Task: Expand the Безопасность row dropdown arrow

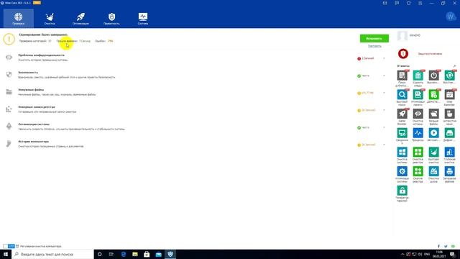Action: (384, 76)
